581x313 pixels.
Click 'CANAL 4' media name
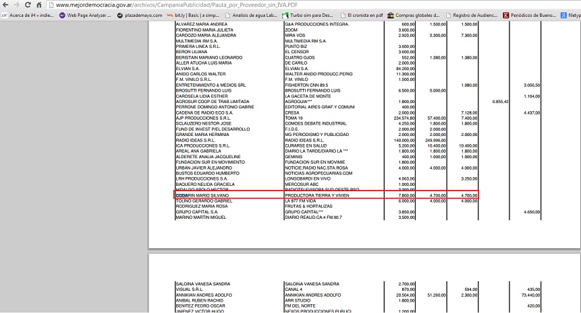click(x=294, y=289)
